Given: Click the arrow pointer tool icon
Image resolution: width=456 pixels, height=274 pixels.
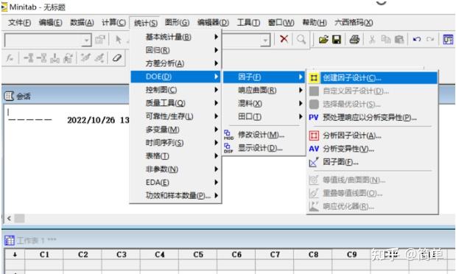Looking at the screenshot, I should tap(119, 40).
